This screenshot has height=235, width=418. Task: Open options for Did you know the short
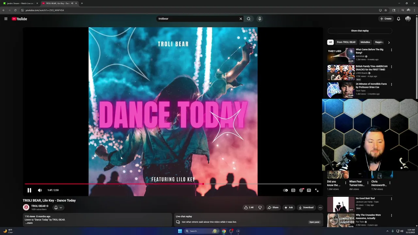[x=346, y=183]
